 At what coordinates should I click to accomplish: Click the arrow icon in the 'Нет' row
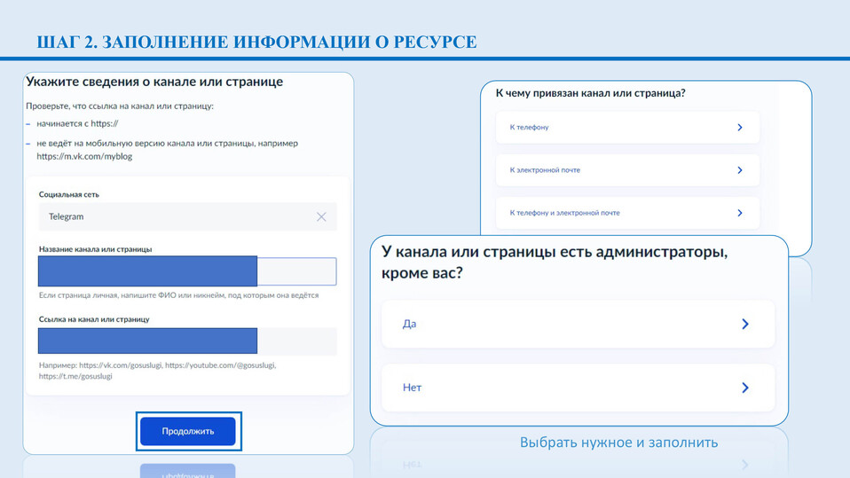click(745, 388)
